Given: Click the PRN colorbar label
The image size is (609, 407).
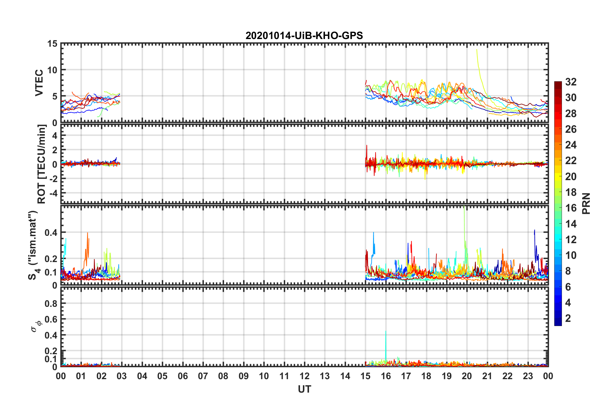Looking at the screenshot, I should point(586,203).
